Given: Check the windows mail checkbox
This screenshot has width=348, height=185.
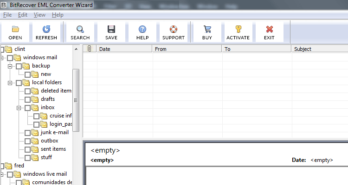Looking at the screenshot, I should [10, 58].
